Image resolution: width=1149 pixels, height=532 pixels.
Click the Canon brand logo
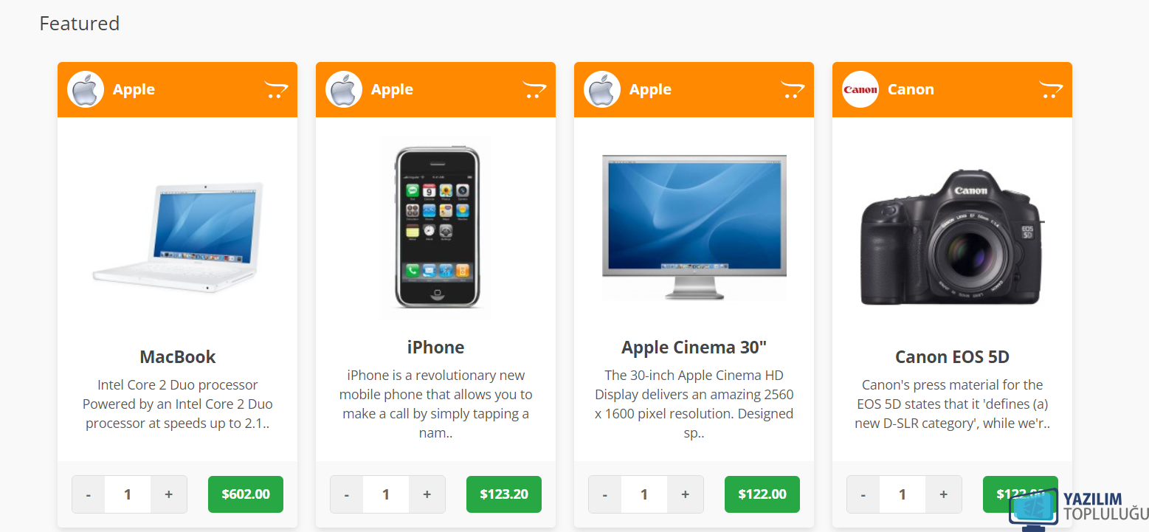pos(860,89)
